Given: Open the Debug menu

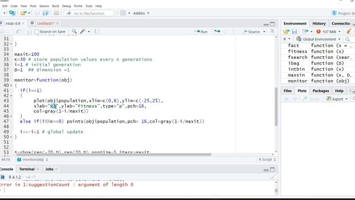Looking at the screenshot, I should coord(67,6).
